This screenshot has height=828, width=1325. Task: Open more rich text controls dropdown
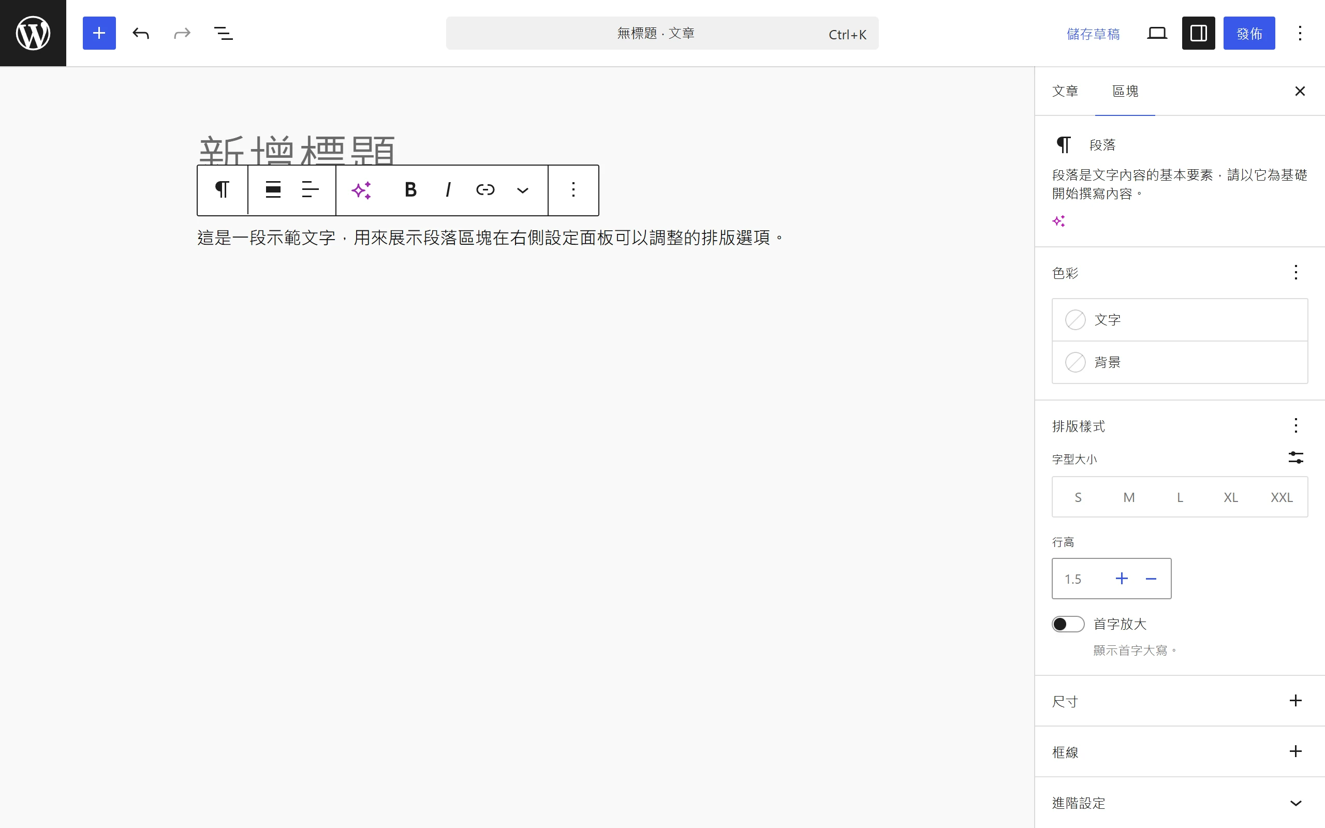coord(522,190)
